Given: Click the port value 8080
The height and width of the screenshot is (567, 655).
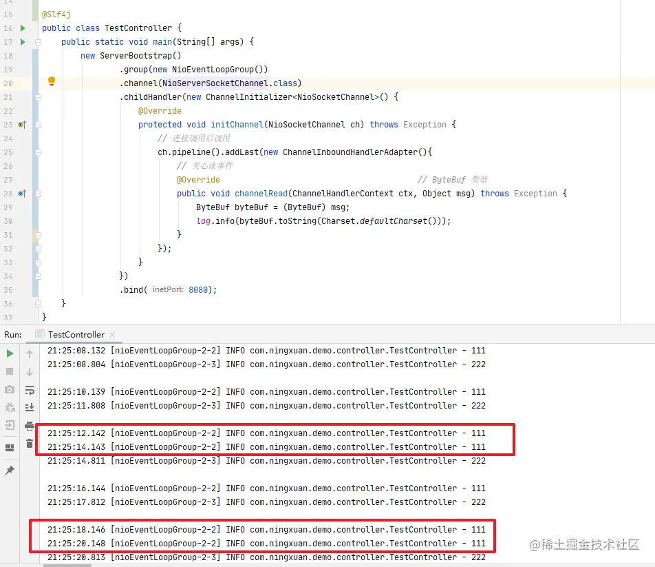Looking at the screenshot, I should tap(198, 290).
